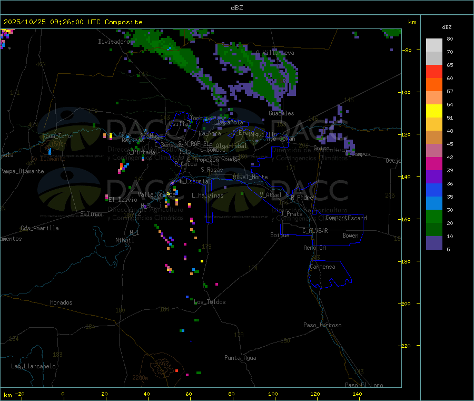Image resolution: width=474 pixels, height=401 pixels.
Task: Click the Carmensa label
Action: pyautogui.click(x=322, y=267)
